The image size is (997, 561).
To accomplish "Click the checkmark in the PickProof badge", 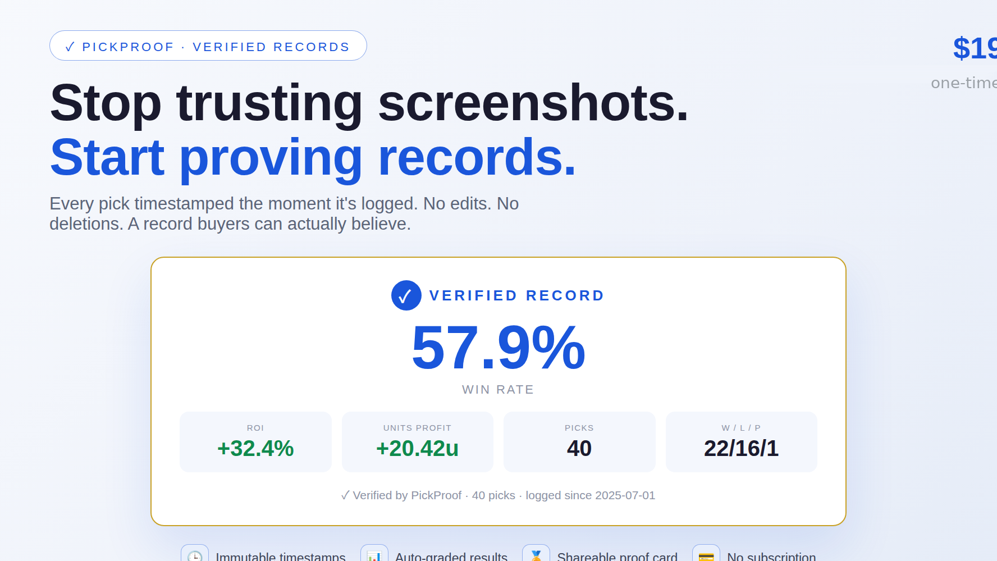I will pos(70,47).
